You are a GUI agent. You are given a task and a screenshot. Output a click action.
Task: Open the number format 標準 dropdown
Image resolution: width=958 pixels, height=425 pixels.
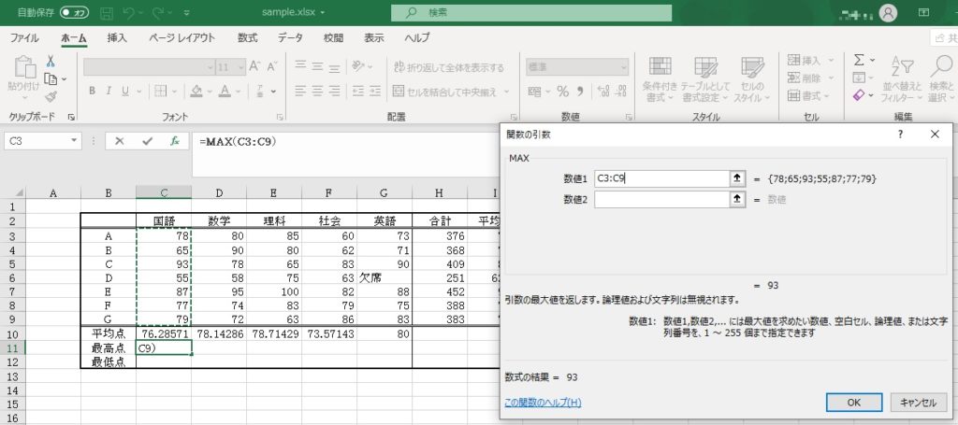pyautogui.click(x=623, y=67)
